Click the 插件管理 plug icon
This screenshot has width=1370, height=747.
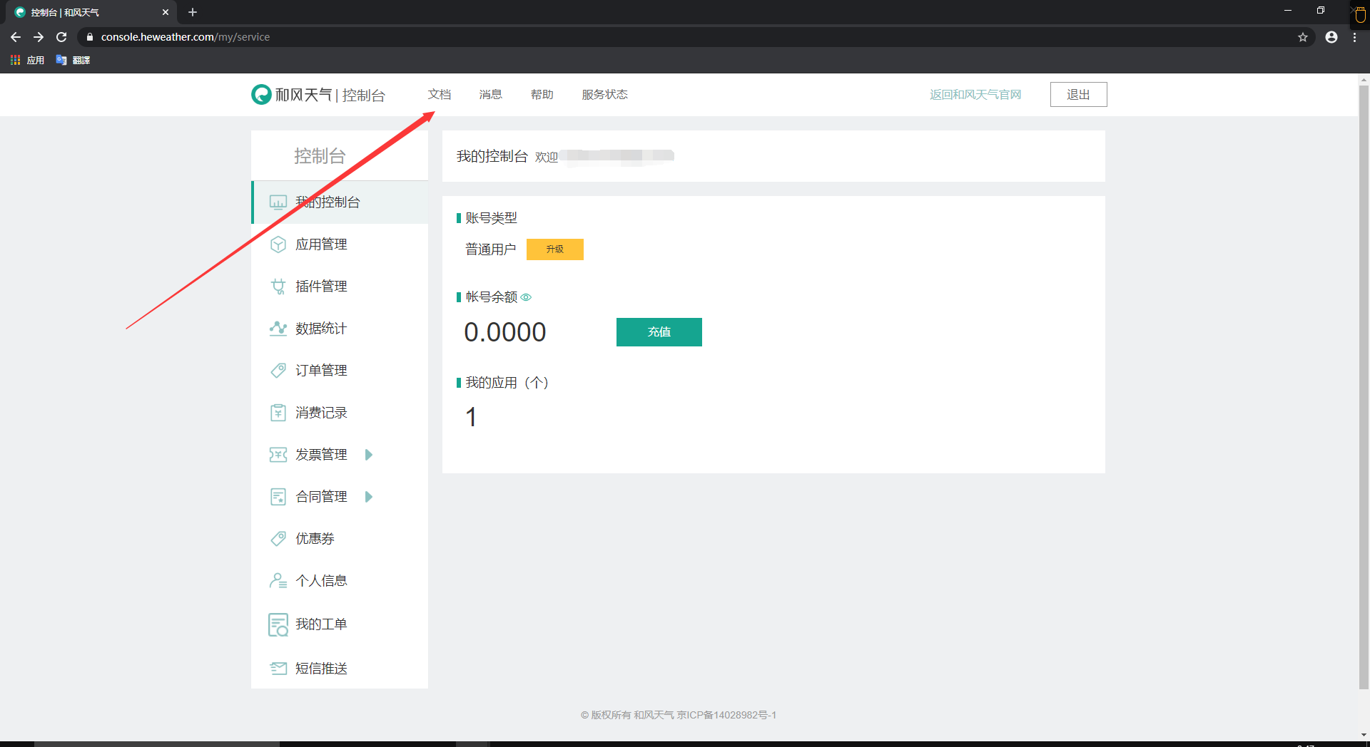click(x=278, y=287)
